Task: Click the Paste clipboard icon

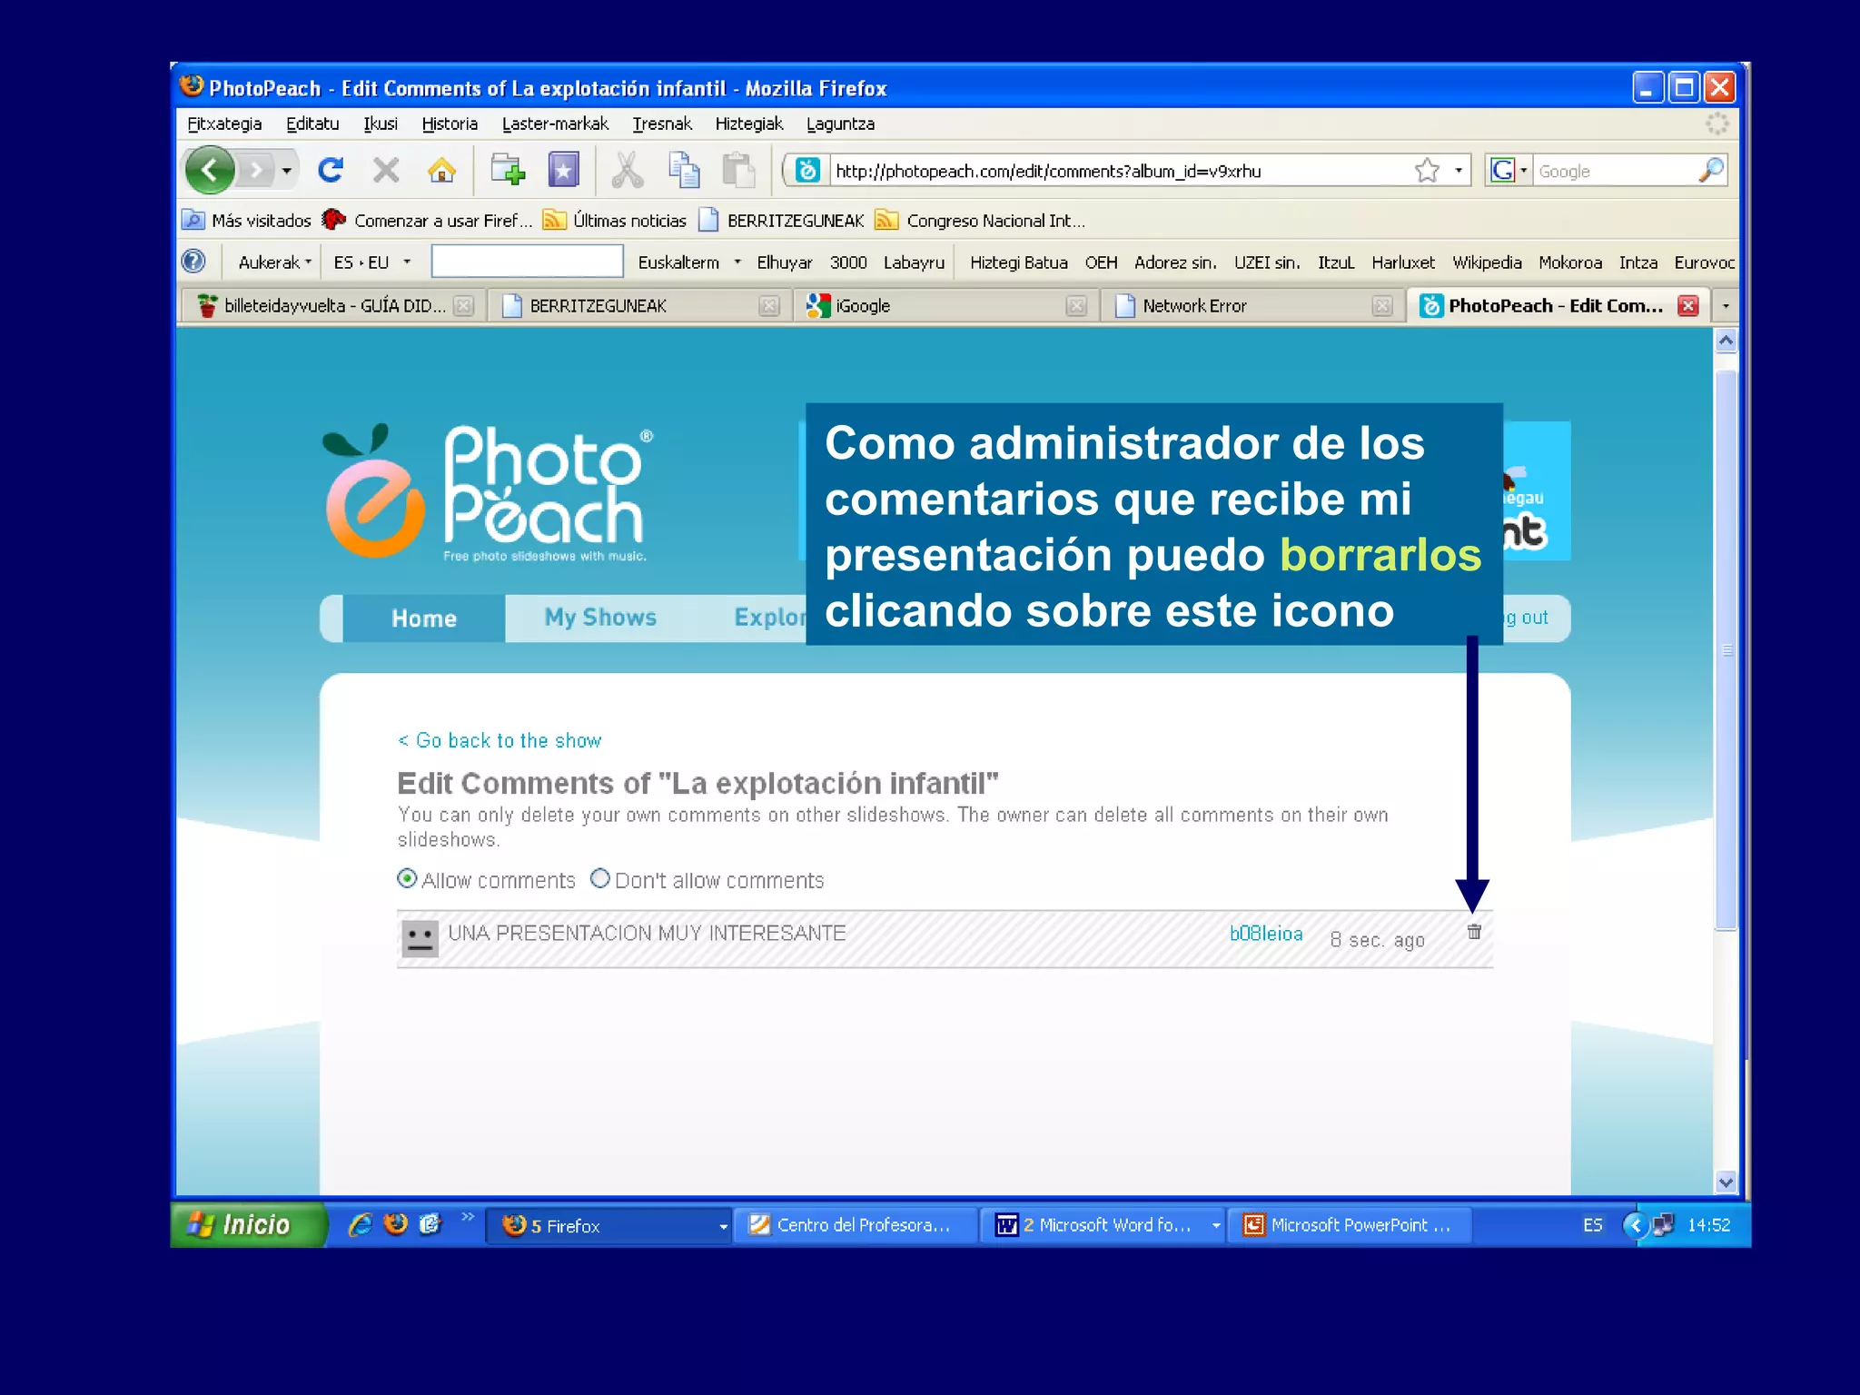Action: coord(738,170)
